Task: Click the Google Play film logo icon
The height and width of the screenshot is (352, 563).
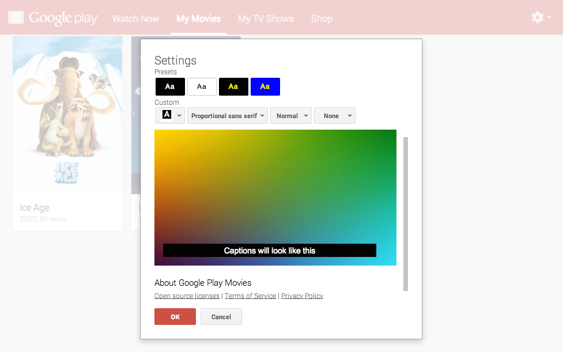Action: coord(16,18)
